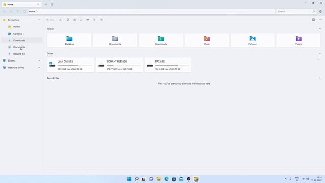Viewport: 325px width, 183px height.
Task: Open the Downloads folder card
Action: point(161,41)
